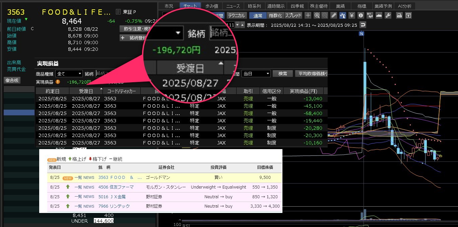
Task: Click the return arrow beside display period
Action: click(363, 25)
